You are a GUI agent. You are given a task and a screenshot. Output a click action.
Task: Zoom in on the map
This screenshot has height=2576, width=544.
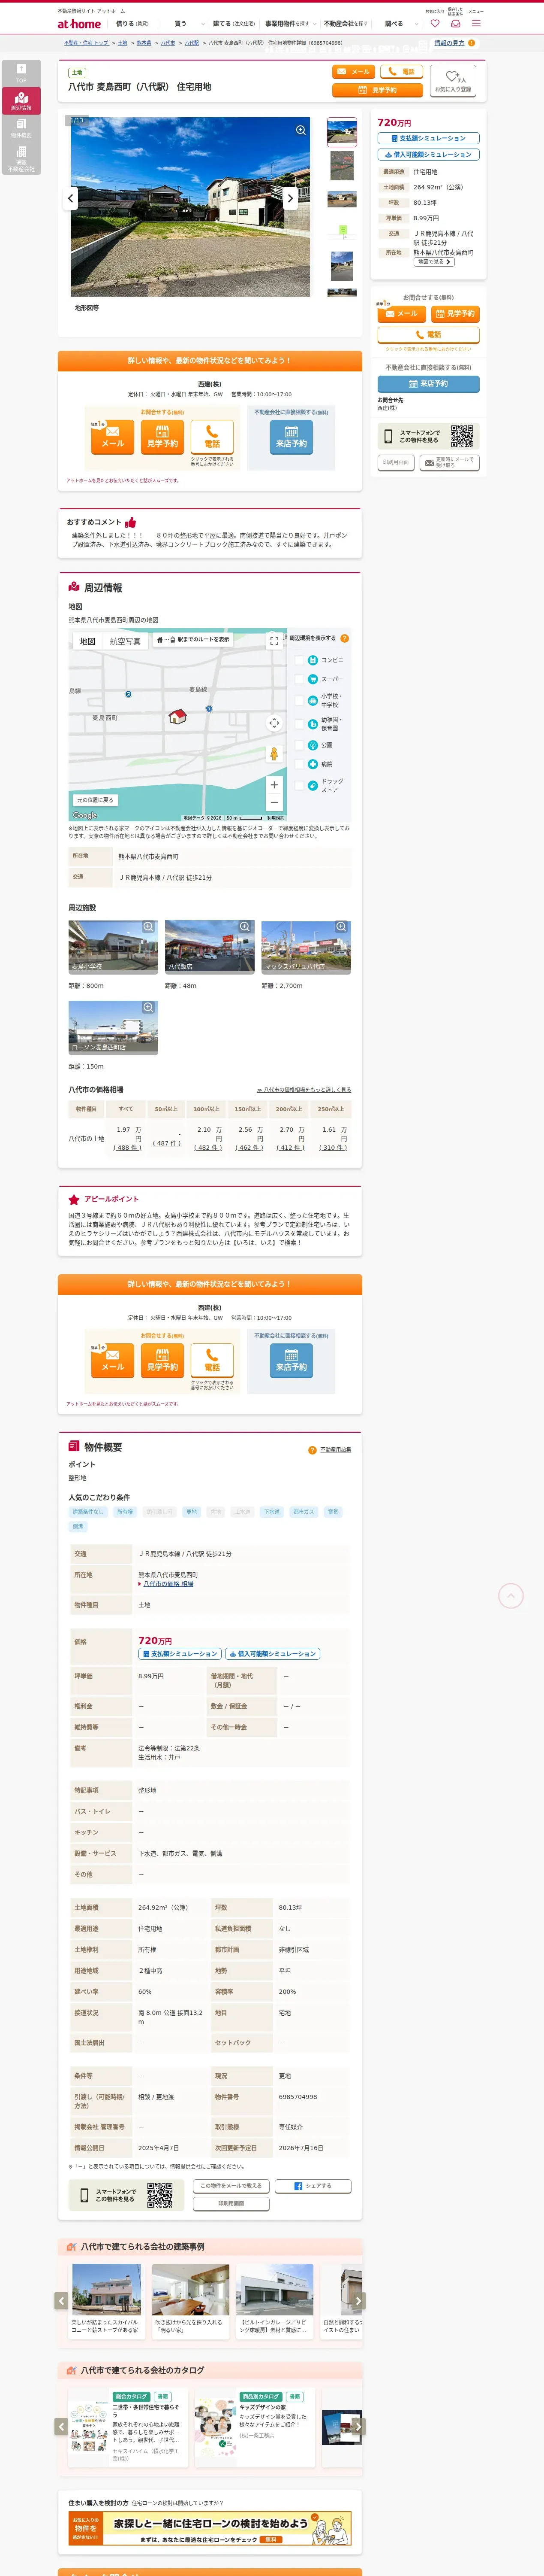coord(274,784)
